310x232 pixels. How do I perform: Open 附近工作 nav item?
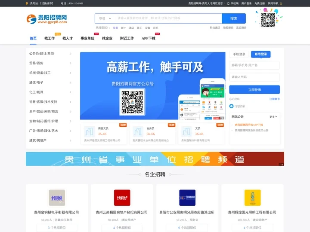(127, 38)
